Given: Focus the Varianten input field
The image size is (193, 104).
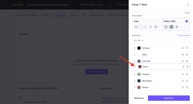Looking at the screenshot, I should 161,41.
